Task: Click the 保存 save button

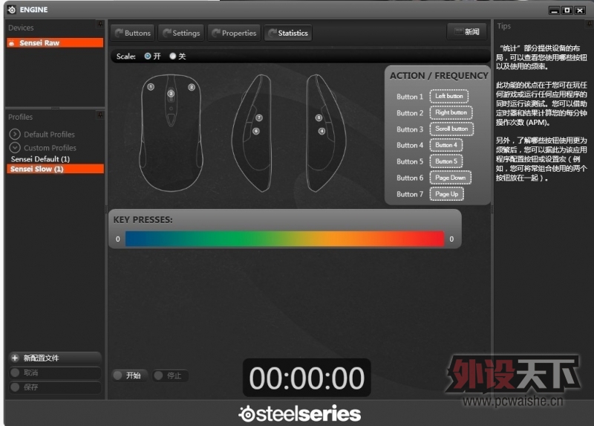Action: (55, 387)
